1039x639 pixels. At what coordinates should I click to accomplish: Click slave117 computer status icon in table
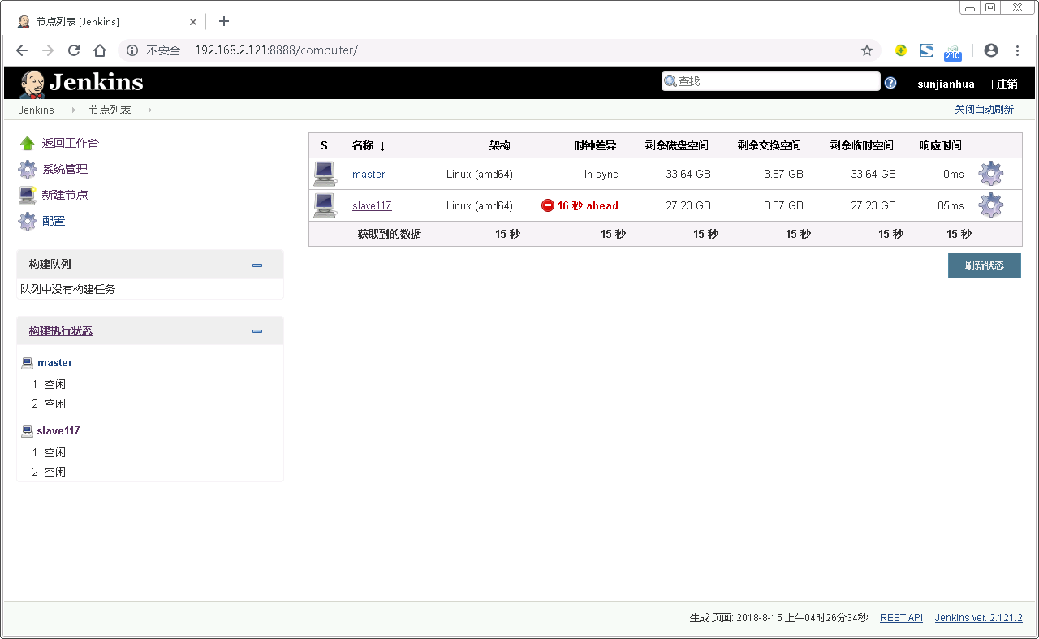click(325, 205)
